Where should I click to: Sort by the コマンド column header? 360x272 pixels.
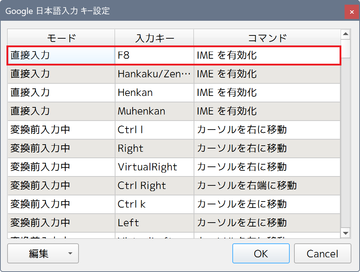(267, 38)
